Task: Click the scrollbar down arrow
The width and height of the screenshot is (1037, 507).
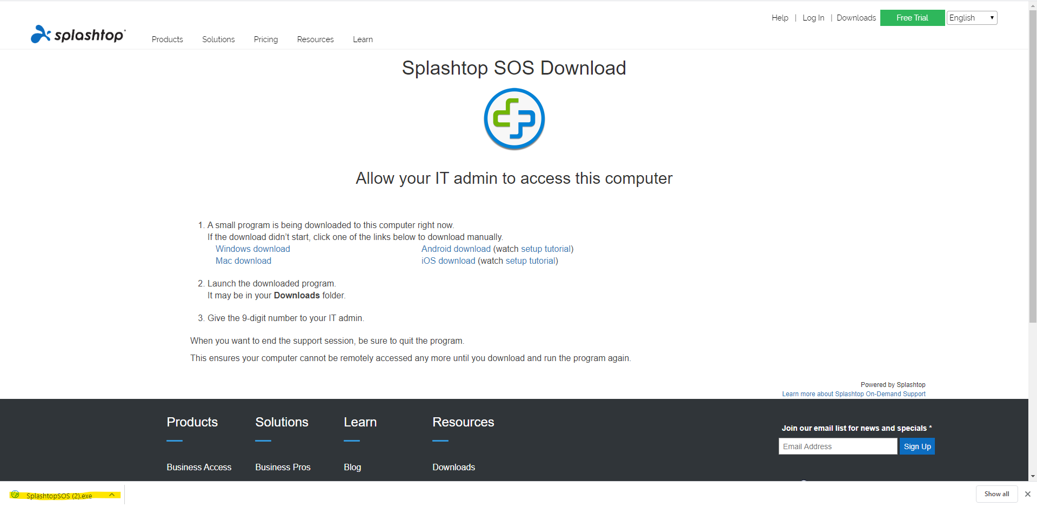Action: coord(1033,477)
